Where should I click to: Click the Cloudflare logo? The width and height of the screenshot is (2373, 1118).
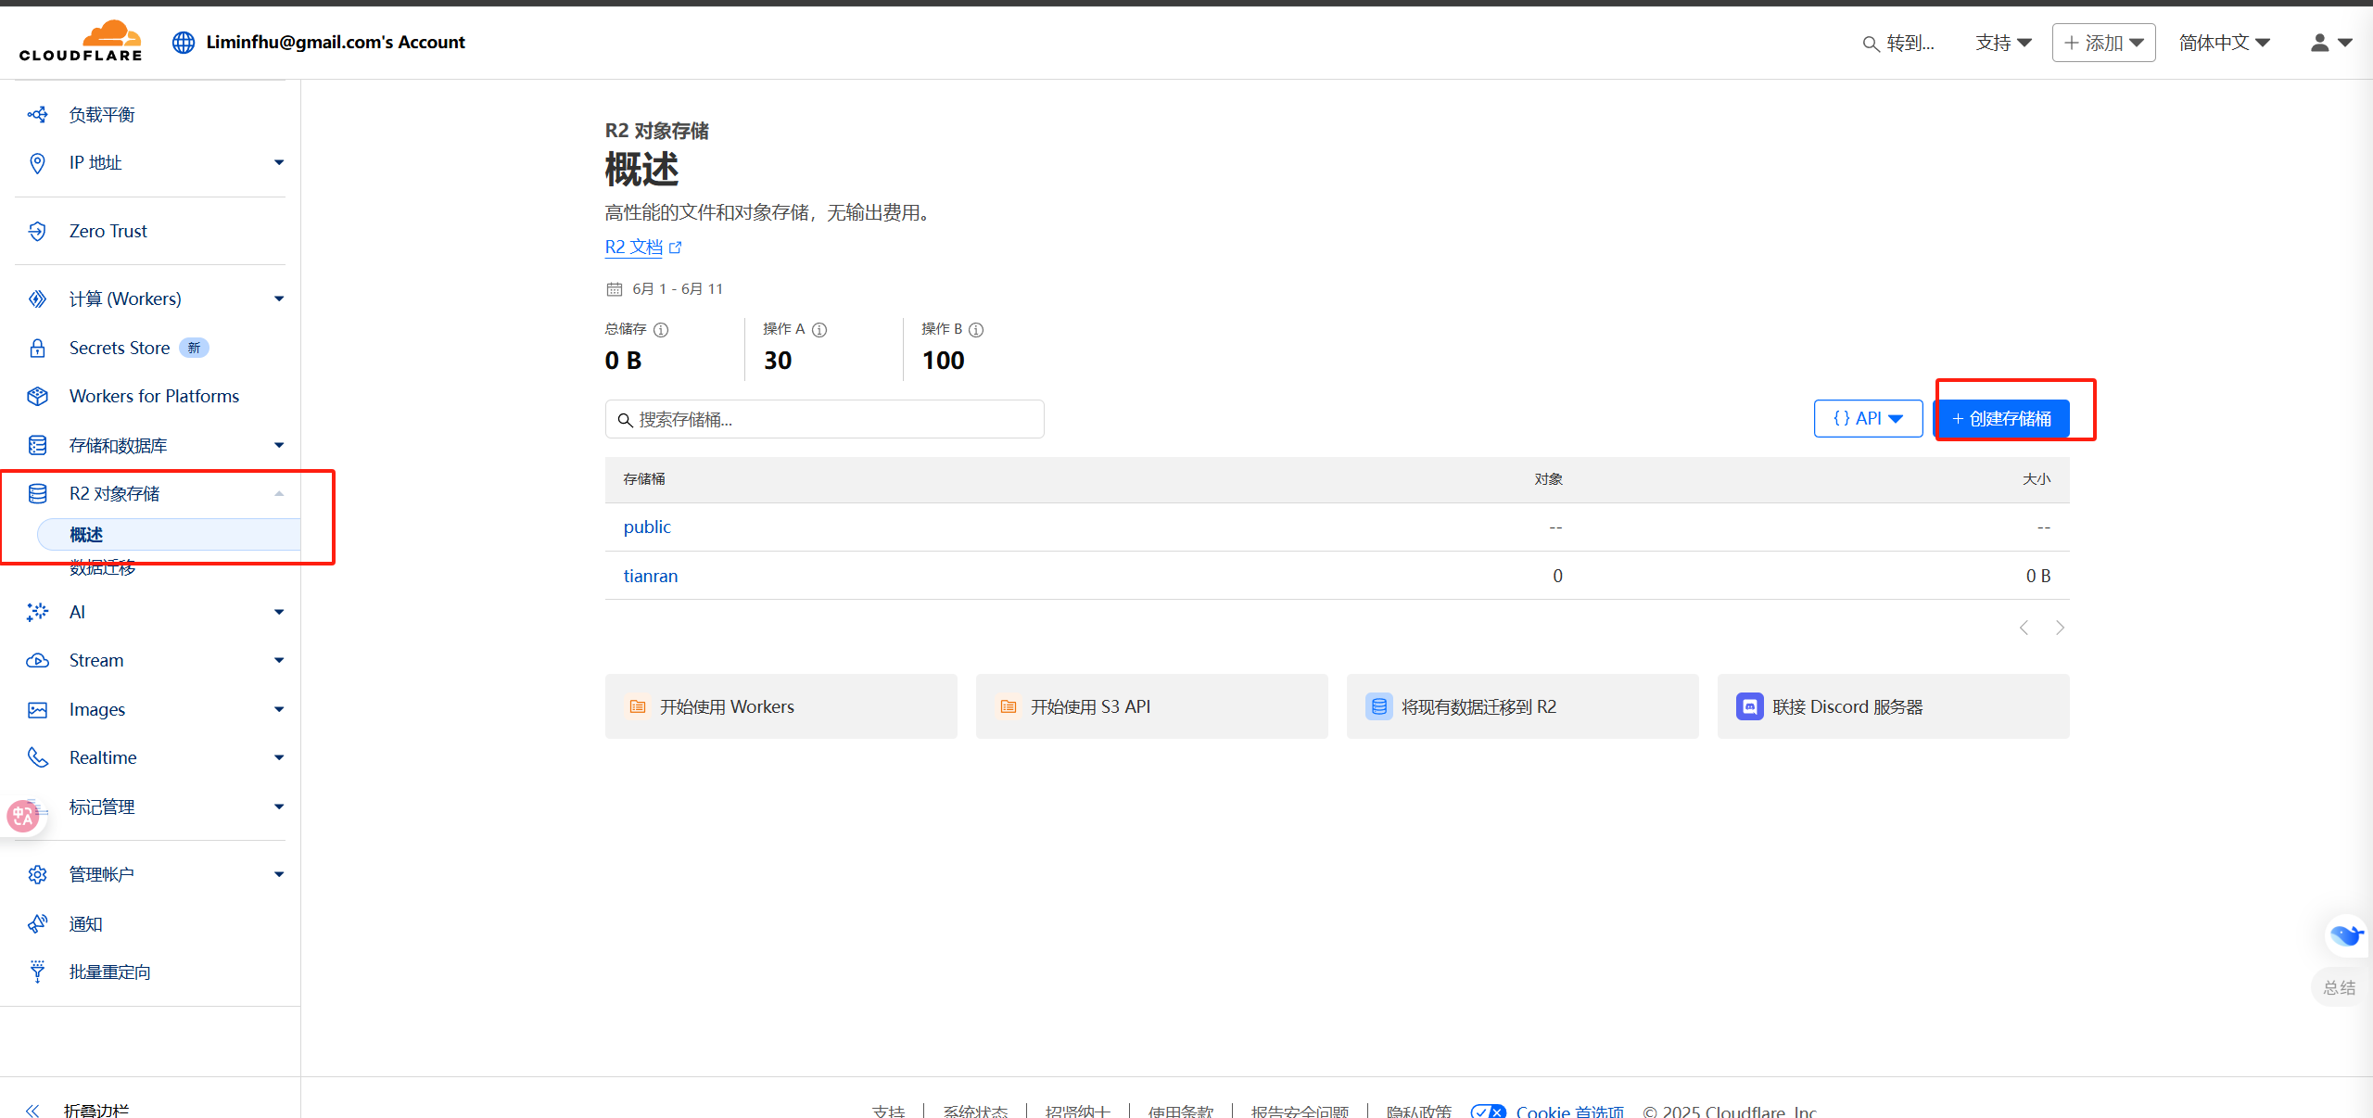point(81,42)
